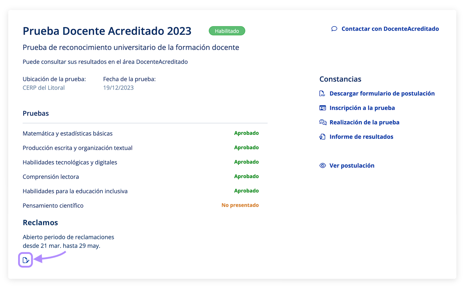Screen dimensions: 465x286
Task: Click the chat bubble icon beside Contactar
Action: (334, 29)
